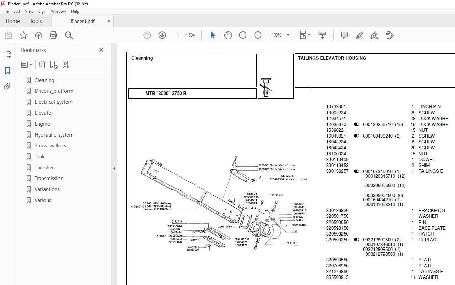Click the Cleanning section title
455x285 pixels.
[142, 58]
